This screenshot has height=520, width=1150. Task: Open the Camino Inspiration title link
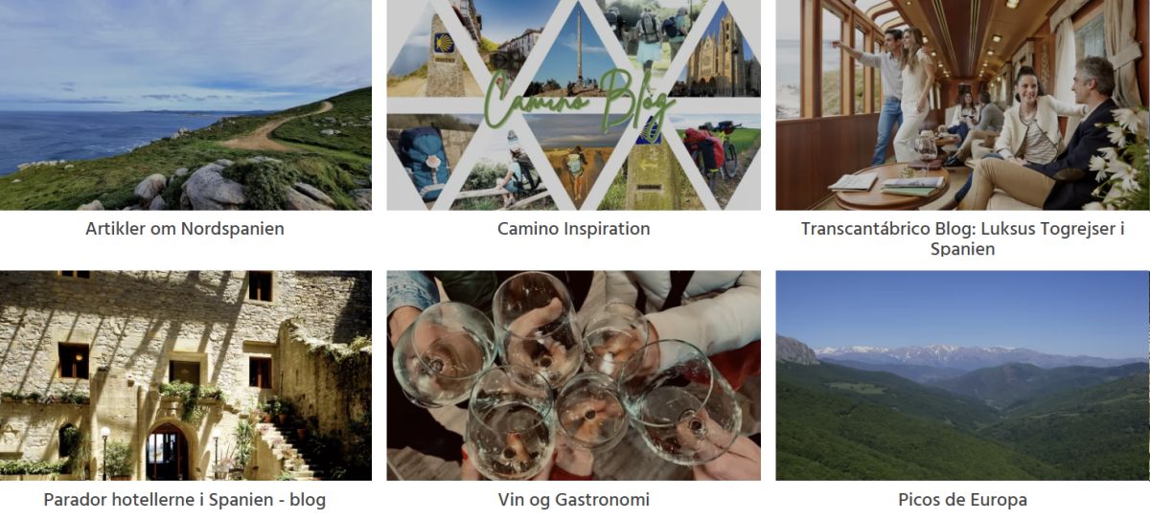(573, 229)
